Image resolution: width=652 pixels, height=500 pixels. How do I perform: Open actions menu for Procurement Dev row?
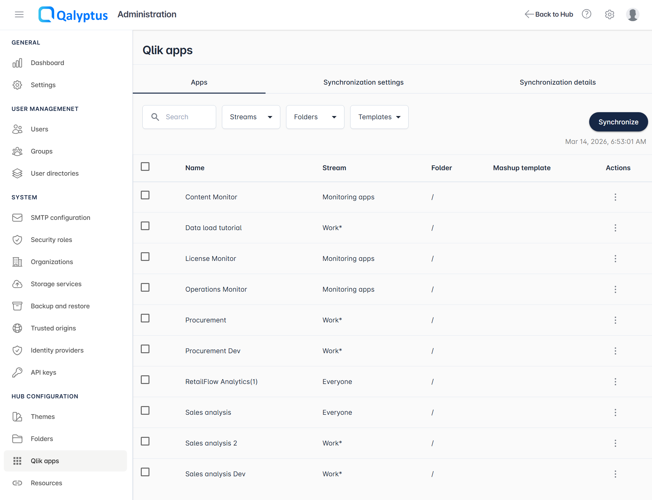pos(615,351)
